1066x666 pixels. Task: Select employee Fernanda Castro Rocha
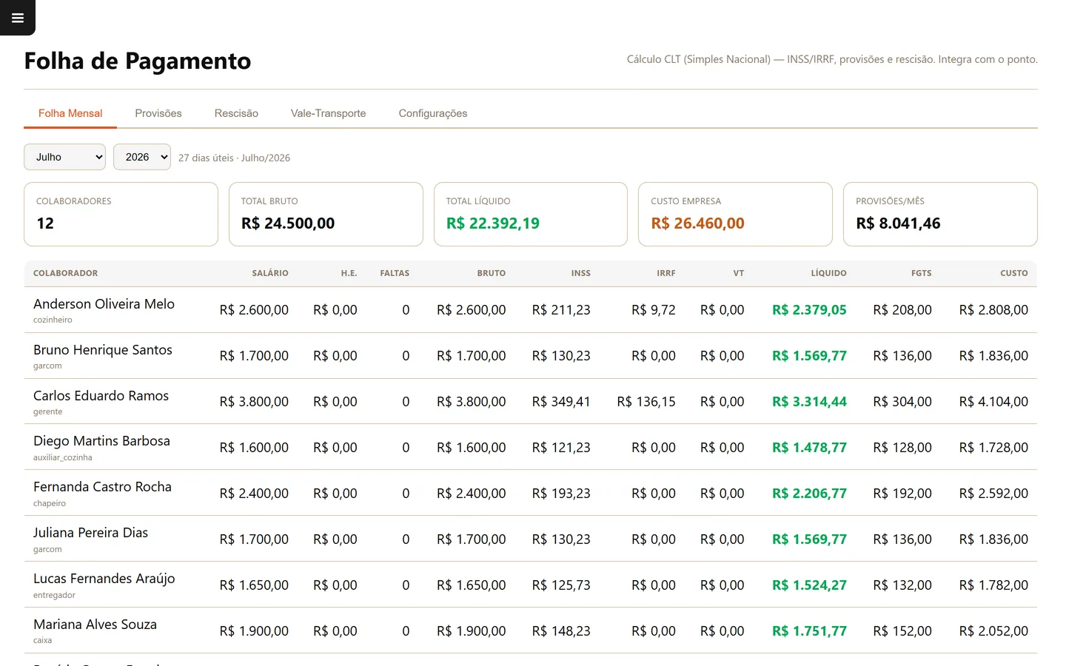pyautogui.click(x=102, y=487)
